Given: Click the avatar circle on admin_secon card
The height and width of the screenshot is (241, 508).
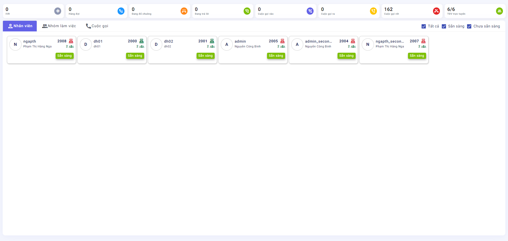Looking at the screenshot, I should [297, 44].
